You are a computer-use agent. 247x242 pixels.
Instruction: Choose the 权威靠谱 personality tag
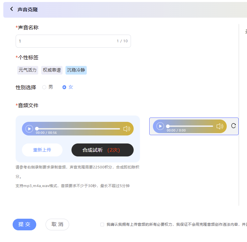[x=52, y=70]
